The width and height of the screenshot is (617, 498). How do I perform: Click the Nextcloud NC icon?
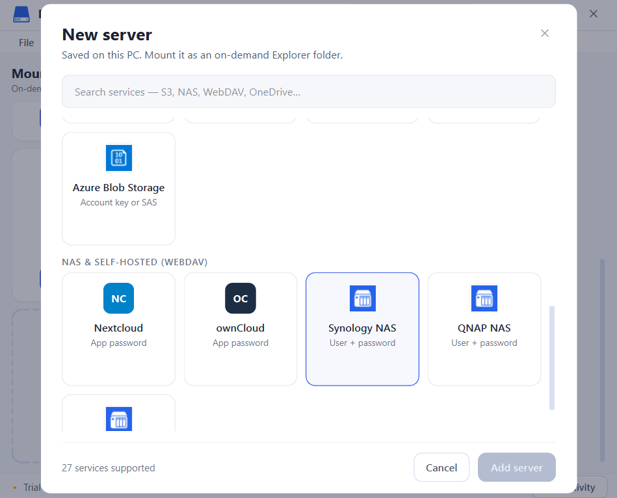[x=118, y=298]
